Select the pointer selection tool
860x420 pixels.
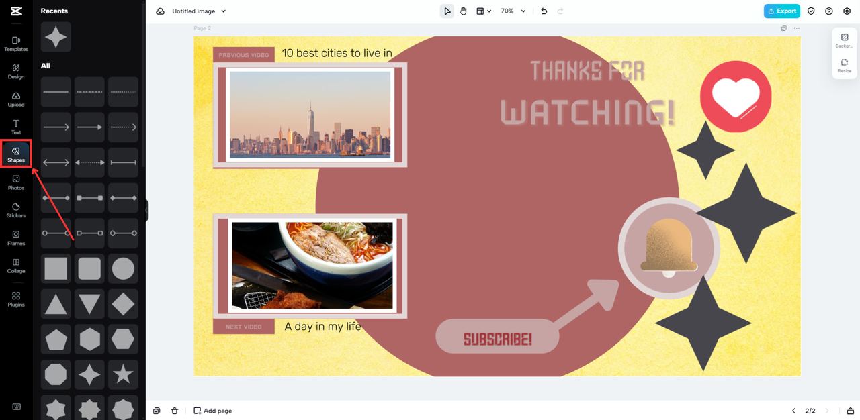(x=447, y=11)
